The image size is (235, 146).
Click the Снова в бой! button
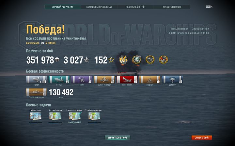coord(202,138)
